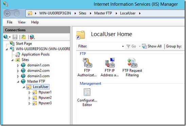Open the Go button dropdown arrow
This screenshot has width=186, height=126.
(x=139, y=47)
